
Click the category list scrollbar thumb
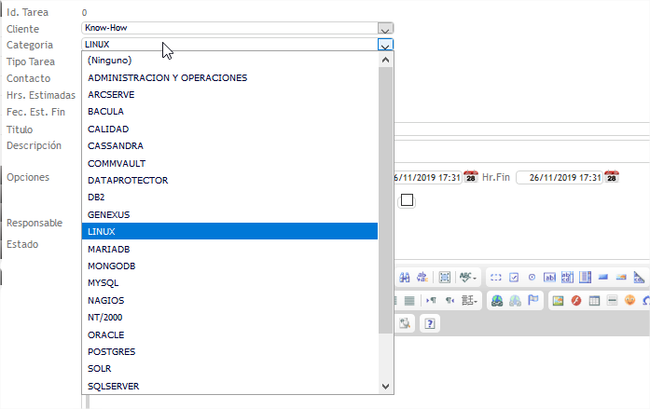pyautogui.click(x=385, y=200)
